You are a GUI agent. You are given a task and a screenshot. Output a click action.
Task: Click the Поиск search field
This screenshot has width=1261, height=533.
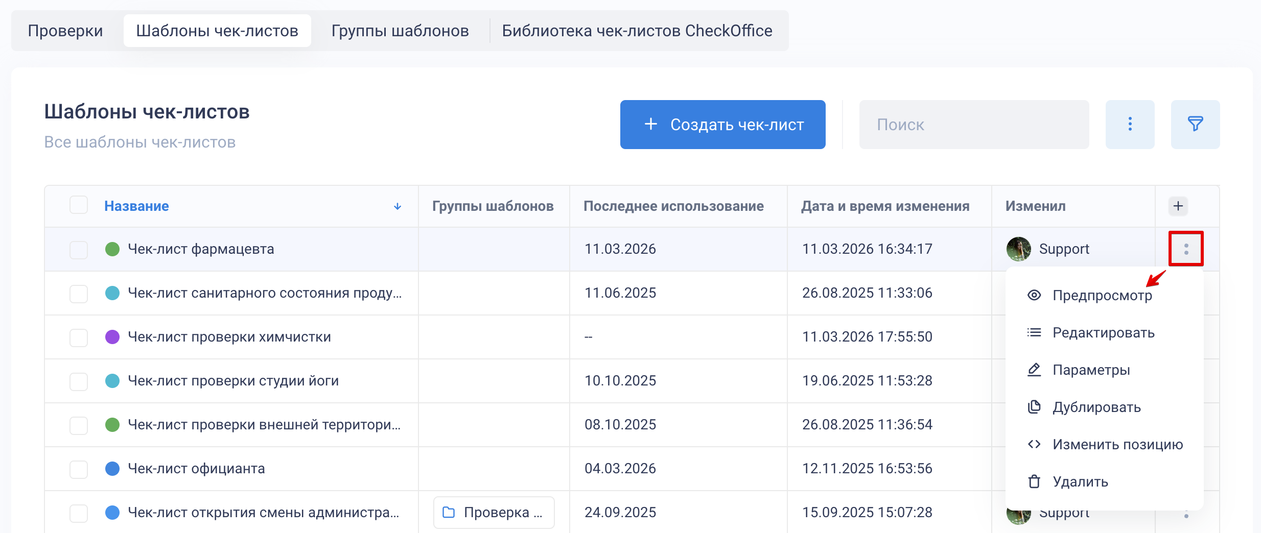(x=974, y=125)
